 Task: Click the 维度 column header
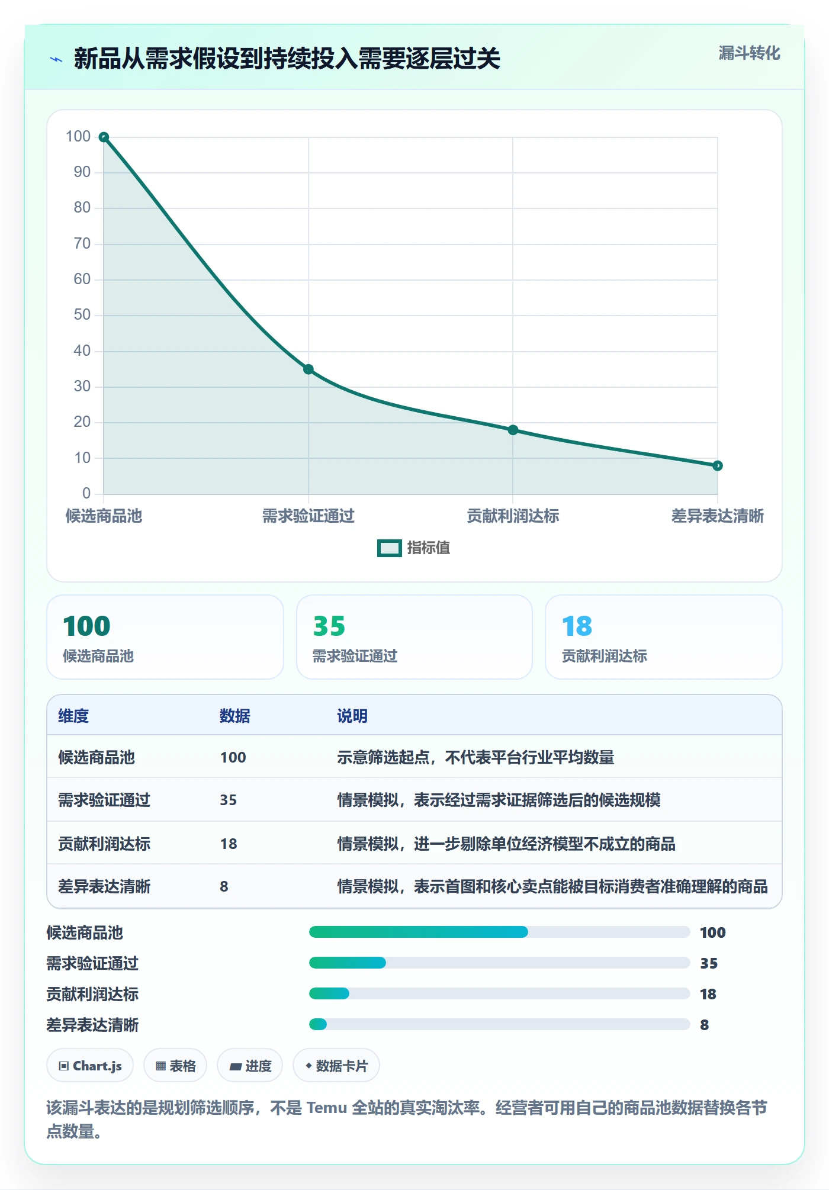coord(73,716)
